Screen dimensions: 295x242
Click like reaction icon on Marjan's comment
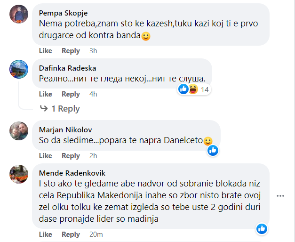213,150
